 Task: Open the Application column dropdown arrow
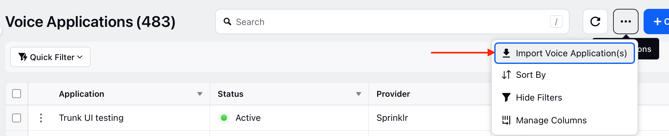point(200,94)
